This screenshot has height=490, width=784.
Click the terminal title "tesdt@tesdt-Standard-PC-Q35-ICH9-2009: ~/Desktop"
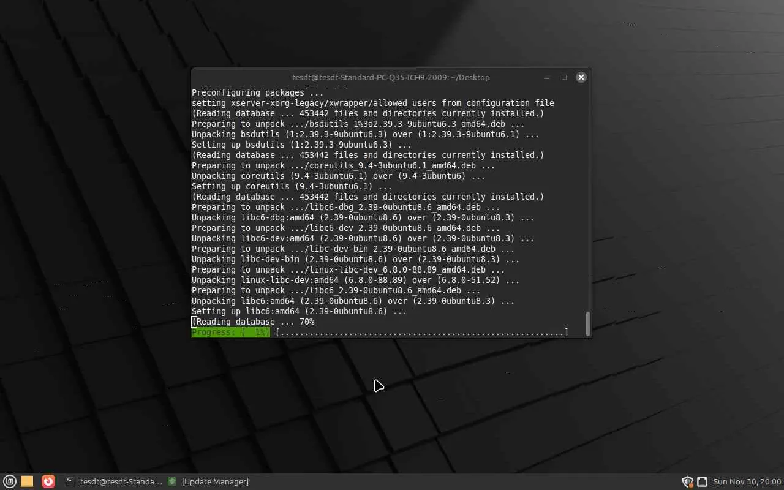[x=391, y=77]
